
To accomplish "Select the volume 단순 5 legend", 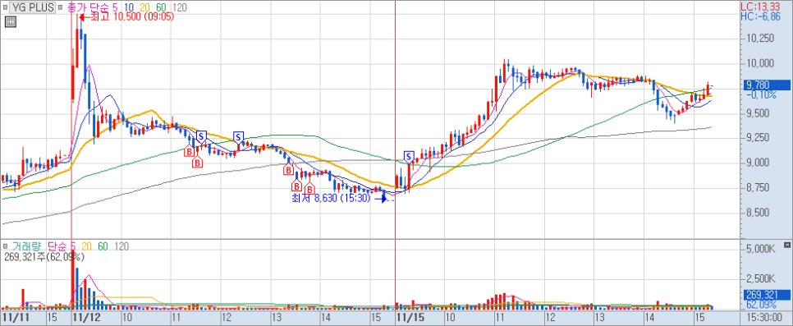I will pos(62,246).
